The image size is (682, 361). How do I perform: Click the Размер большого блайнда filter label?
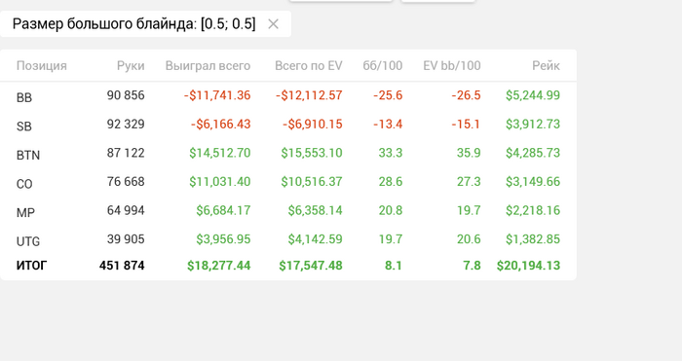134,24
